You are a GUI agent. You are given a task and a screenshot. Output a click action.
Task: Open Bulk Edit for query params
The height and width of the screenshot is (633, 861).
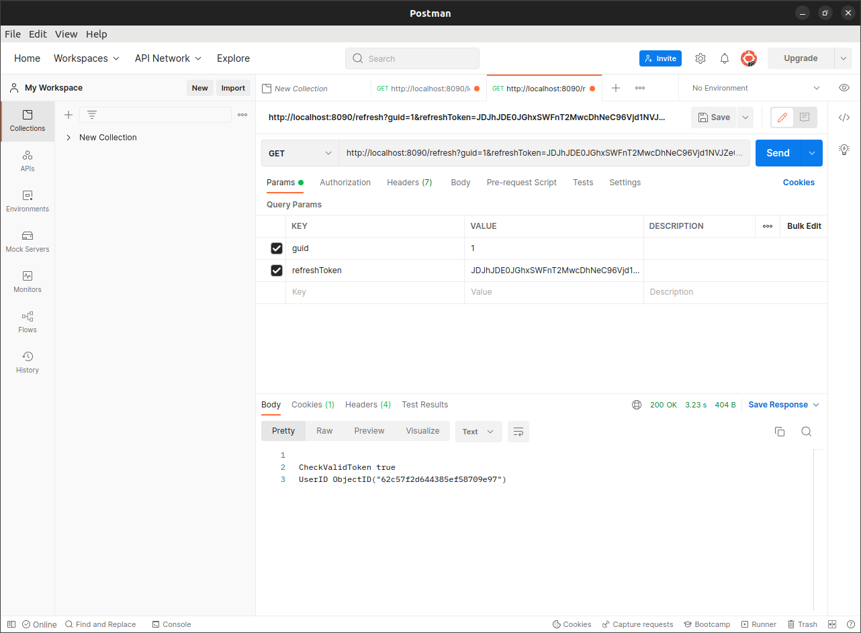pos(804,226)
